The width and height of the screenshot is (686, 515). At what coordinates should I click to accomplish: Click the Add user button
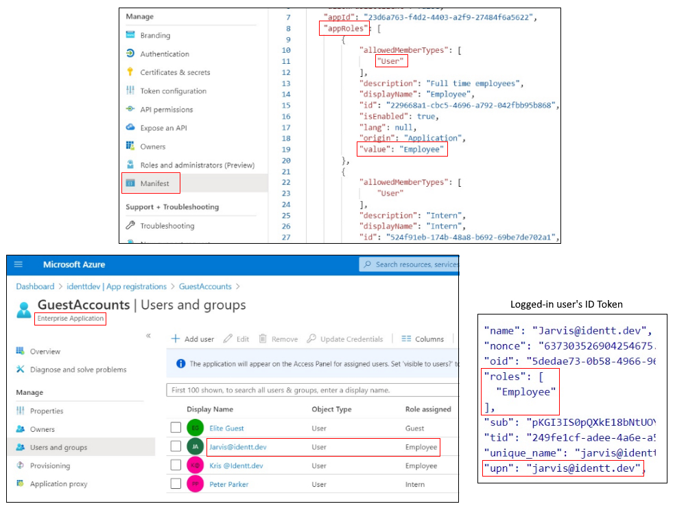[193, 339]
